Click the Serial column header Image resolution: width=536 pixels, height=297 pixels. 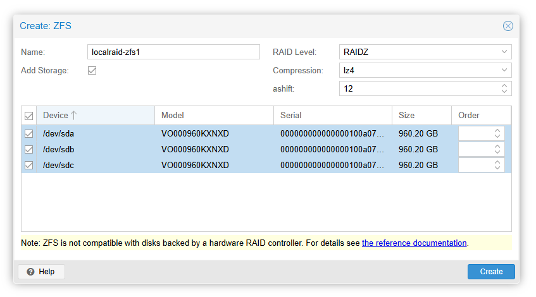[333, 116]
